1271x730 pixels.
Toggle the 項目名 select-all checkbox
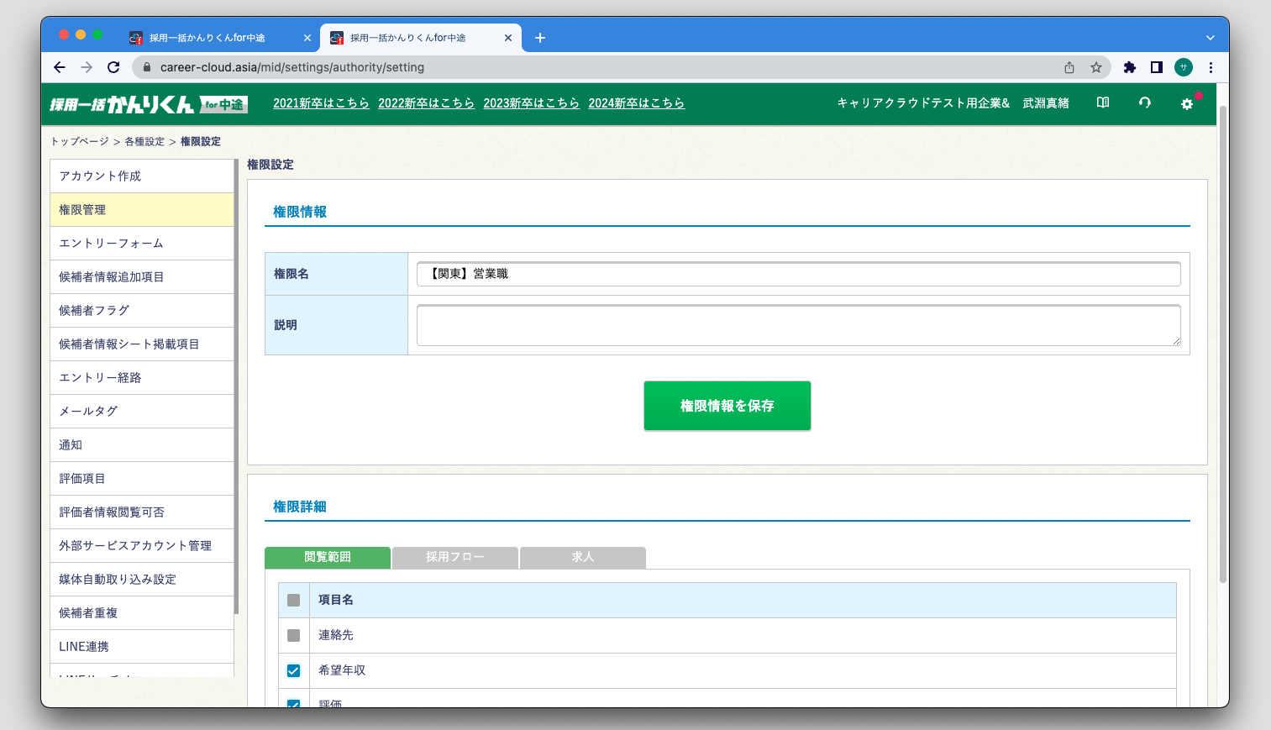point(293,600)
